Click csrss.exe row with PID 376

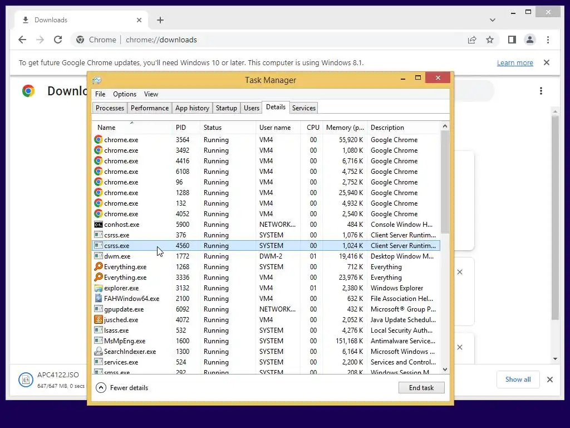click(x=266, y=235)
